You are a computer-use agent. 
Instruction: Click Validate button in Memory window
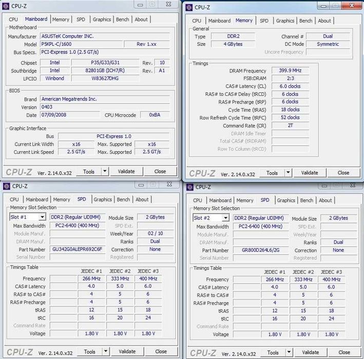pyautogui.click(x=310, y=173)
